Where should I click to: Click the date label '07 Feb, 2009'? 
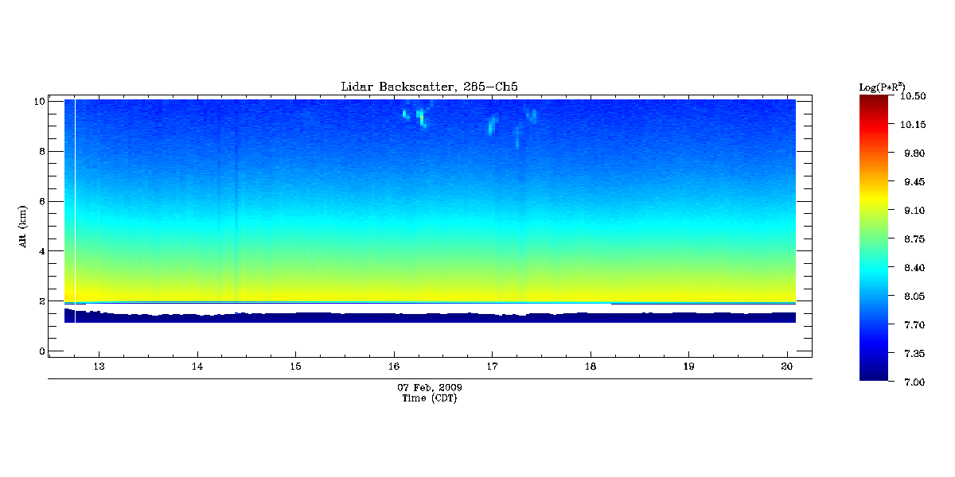[430, 387]
